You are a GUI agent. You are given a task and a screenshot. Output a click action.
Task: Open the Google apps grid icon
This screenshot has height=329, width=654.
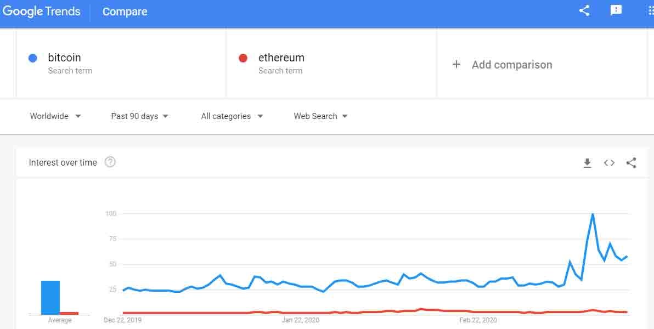pos(651,11)
